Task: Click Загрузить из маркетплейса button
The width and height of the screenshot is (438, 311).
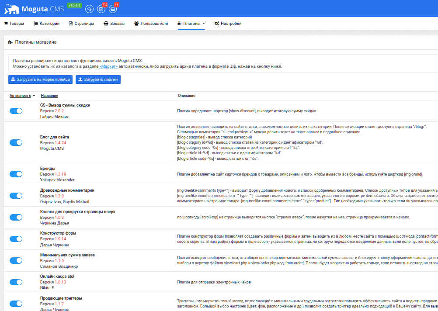Action: pyautogui.click(x=41, y=79)
